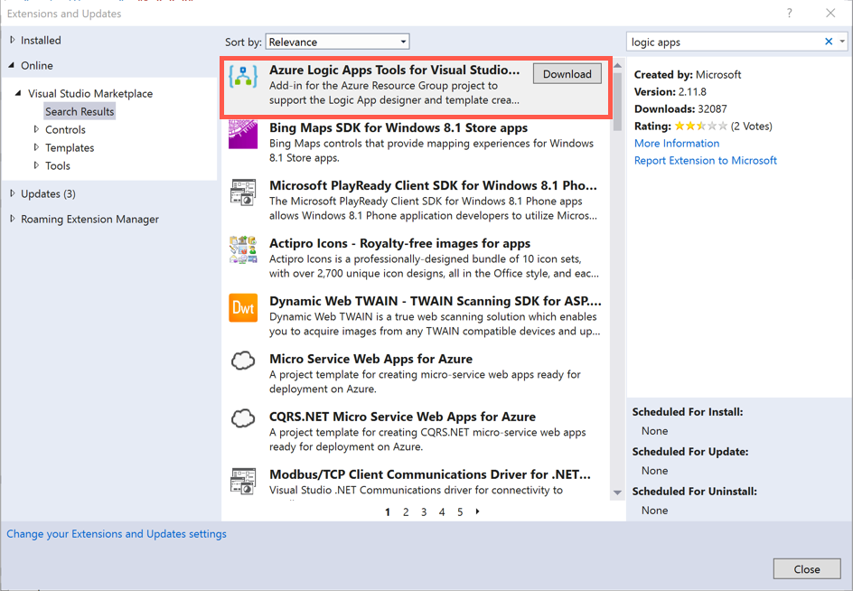The width and height of the screenshot is (853, 591).
Task: Select the Roaming Extension Manager label
Action: [x=89, y=220]
